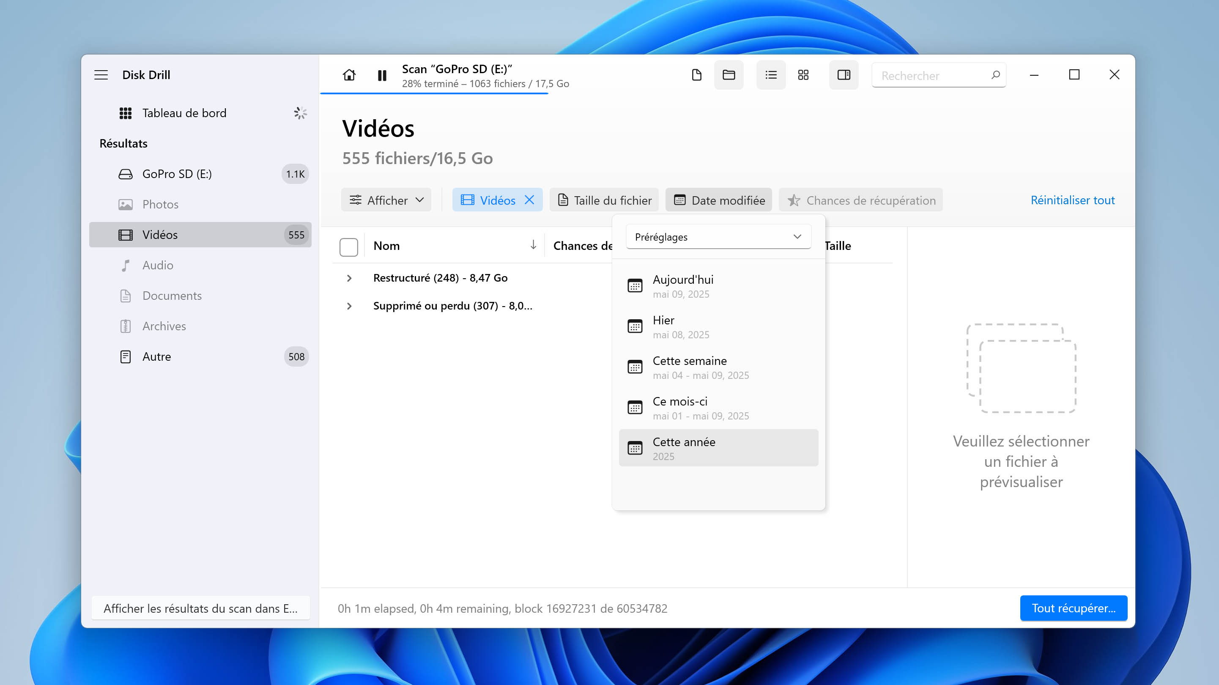The width and height of the screenshot is (1219, 685).
Task: Open the Autre category
Action: 201,356
